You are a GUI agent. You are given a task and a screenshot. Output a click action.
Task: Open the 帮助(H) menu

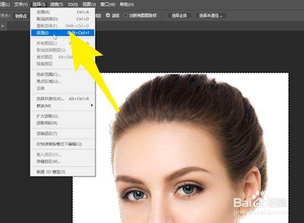click(127, 4)
